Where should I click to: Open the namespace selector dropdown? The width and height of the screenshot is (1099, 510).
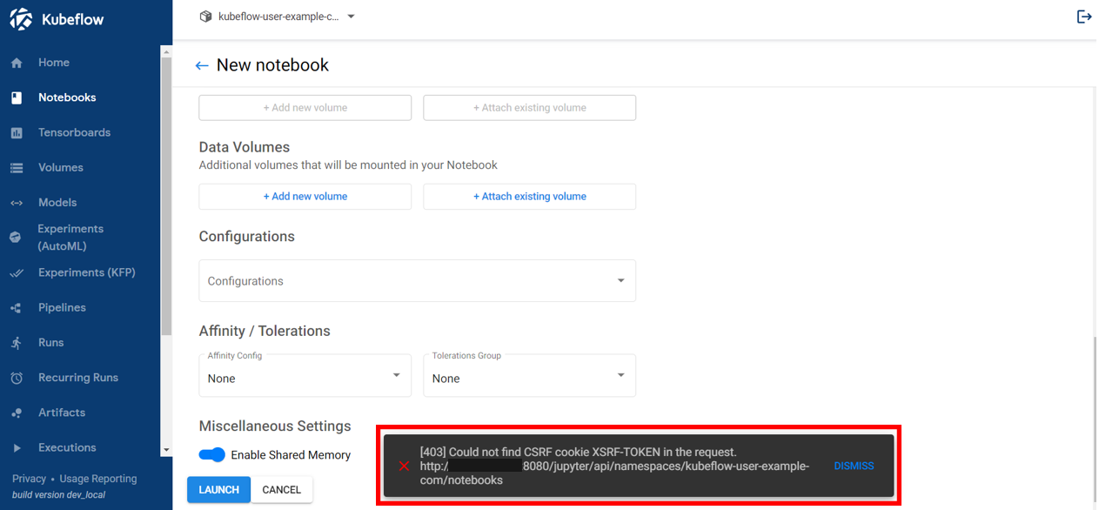[278, 17]
